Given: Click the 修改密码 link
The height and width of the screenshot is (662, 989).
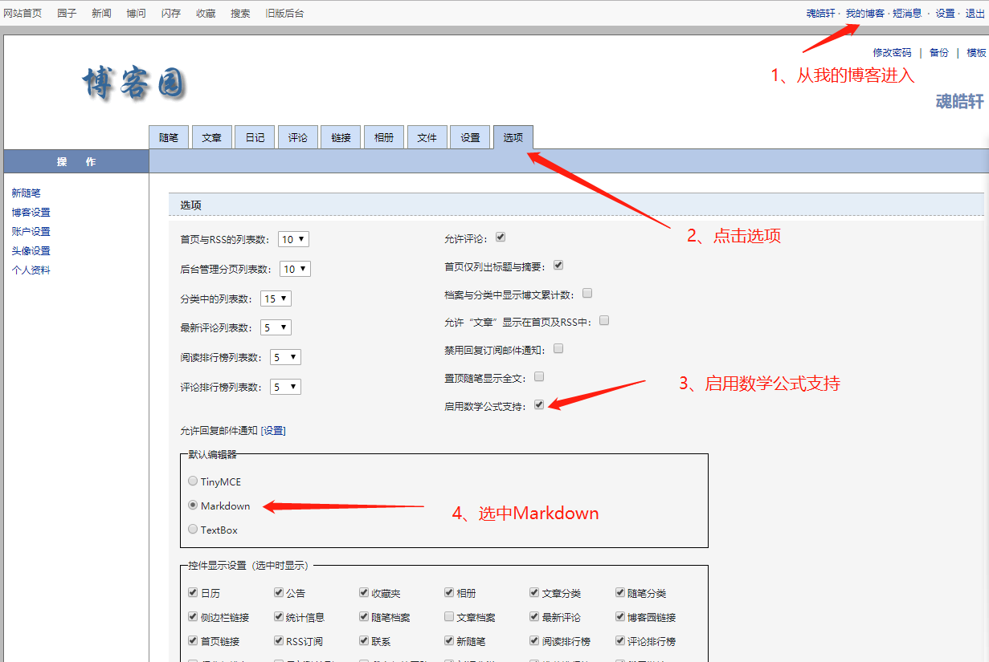Looking at the screenshot, I should 892,52.
